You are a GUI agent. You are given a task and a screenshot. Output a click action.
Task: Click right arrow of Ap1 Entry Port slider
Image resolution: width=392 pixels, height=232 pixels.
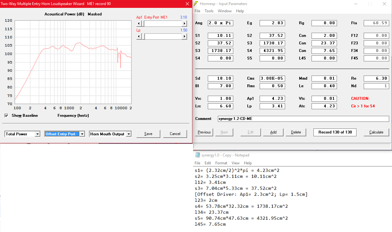(185, 24)
